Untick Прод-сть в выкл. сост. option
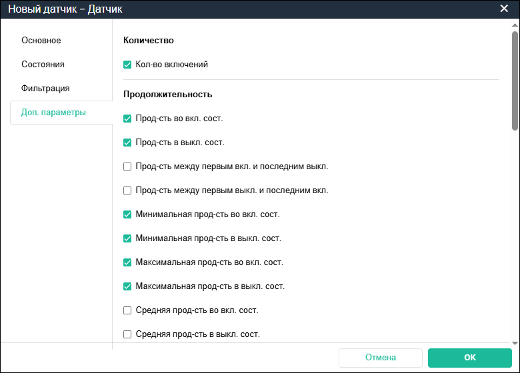This screenshot has width=520, height=373. tap(127, 143)
